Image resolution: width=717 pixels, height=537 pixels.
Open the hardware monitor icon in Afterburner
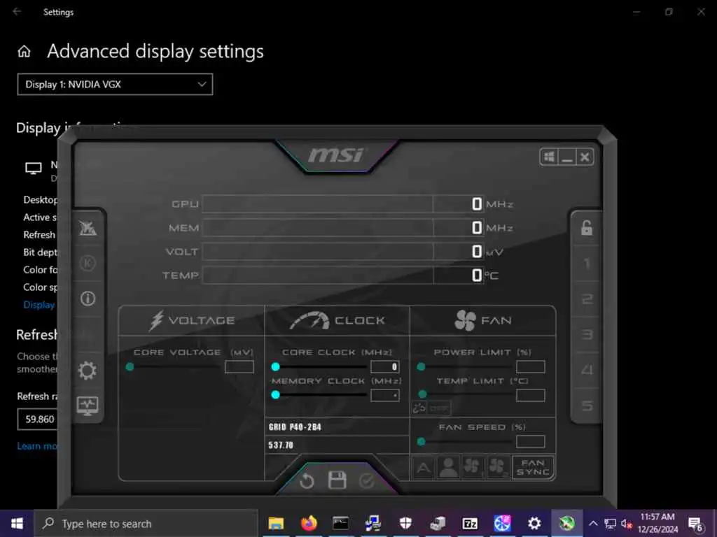pyautogui.click(x=88, y=406)
